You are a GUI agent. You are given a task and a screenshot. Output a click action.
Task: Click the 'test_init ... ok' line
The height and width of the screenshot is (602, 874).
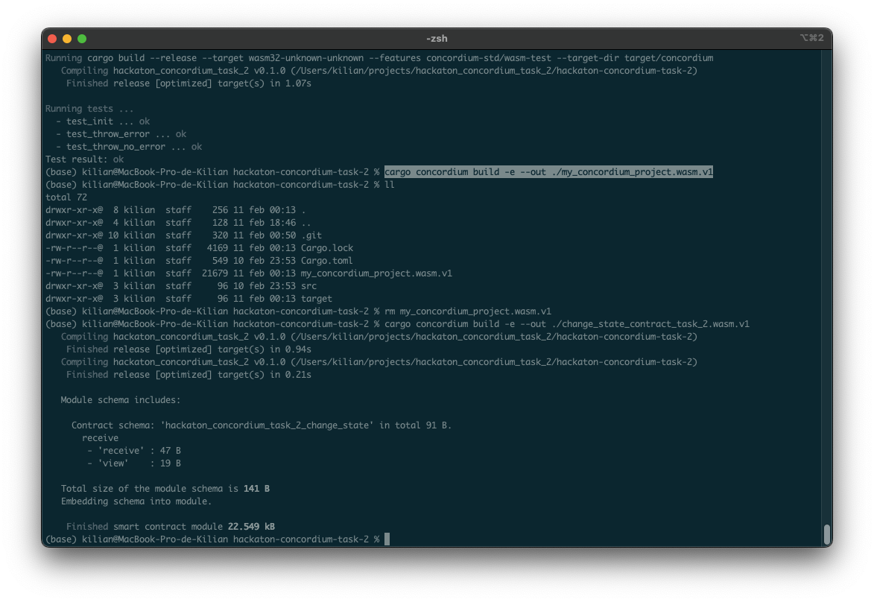(x=103, y=121)
